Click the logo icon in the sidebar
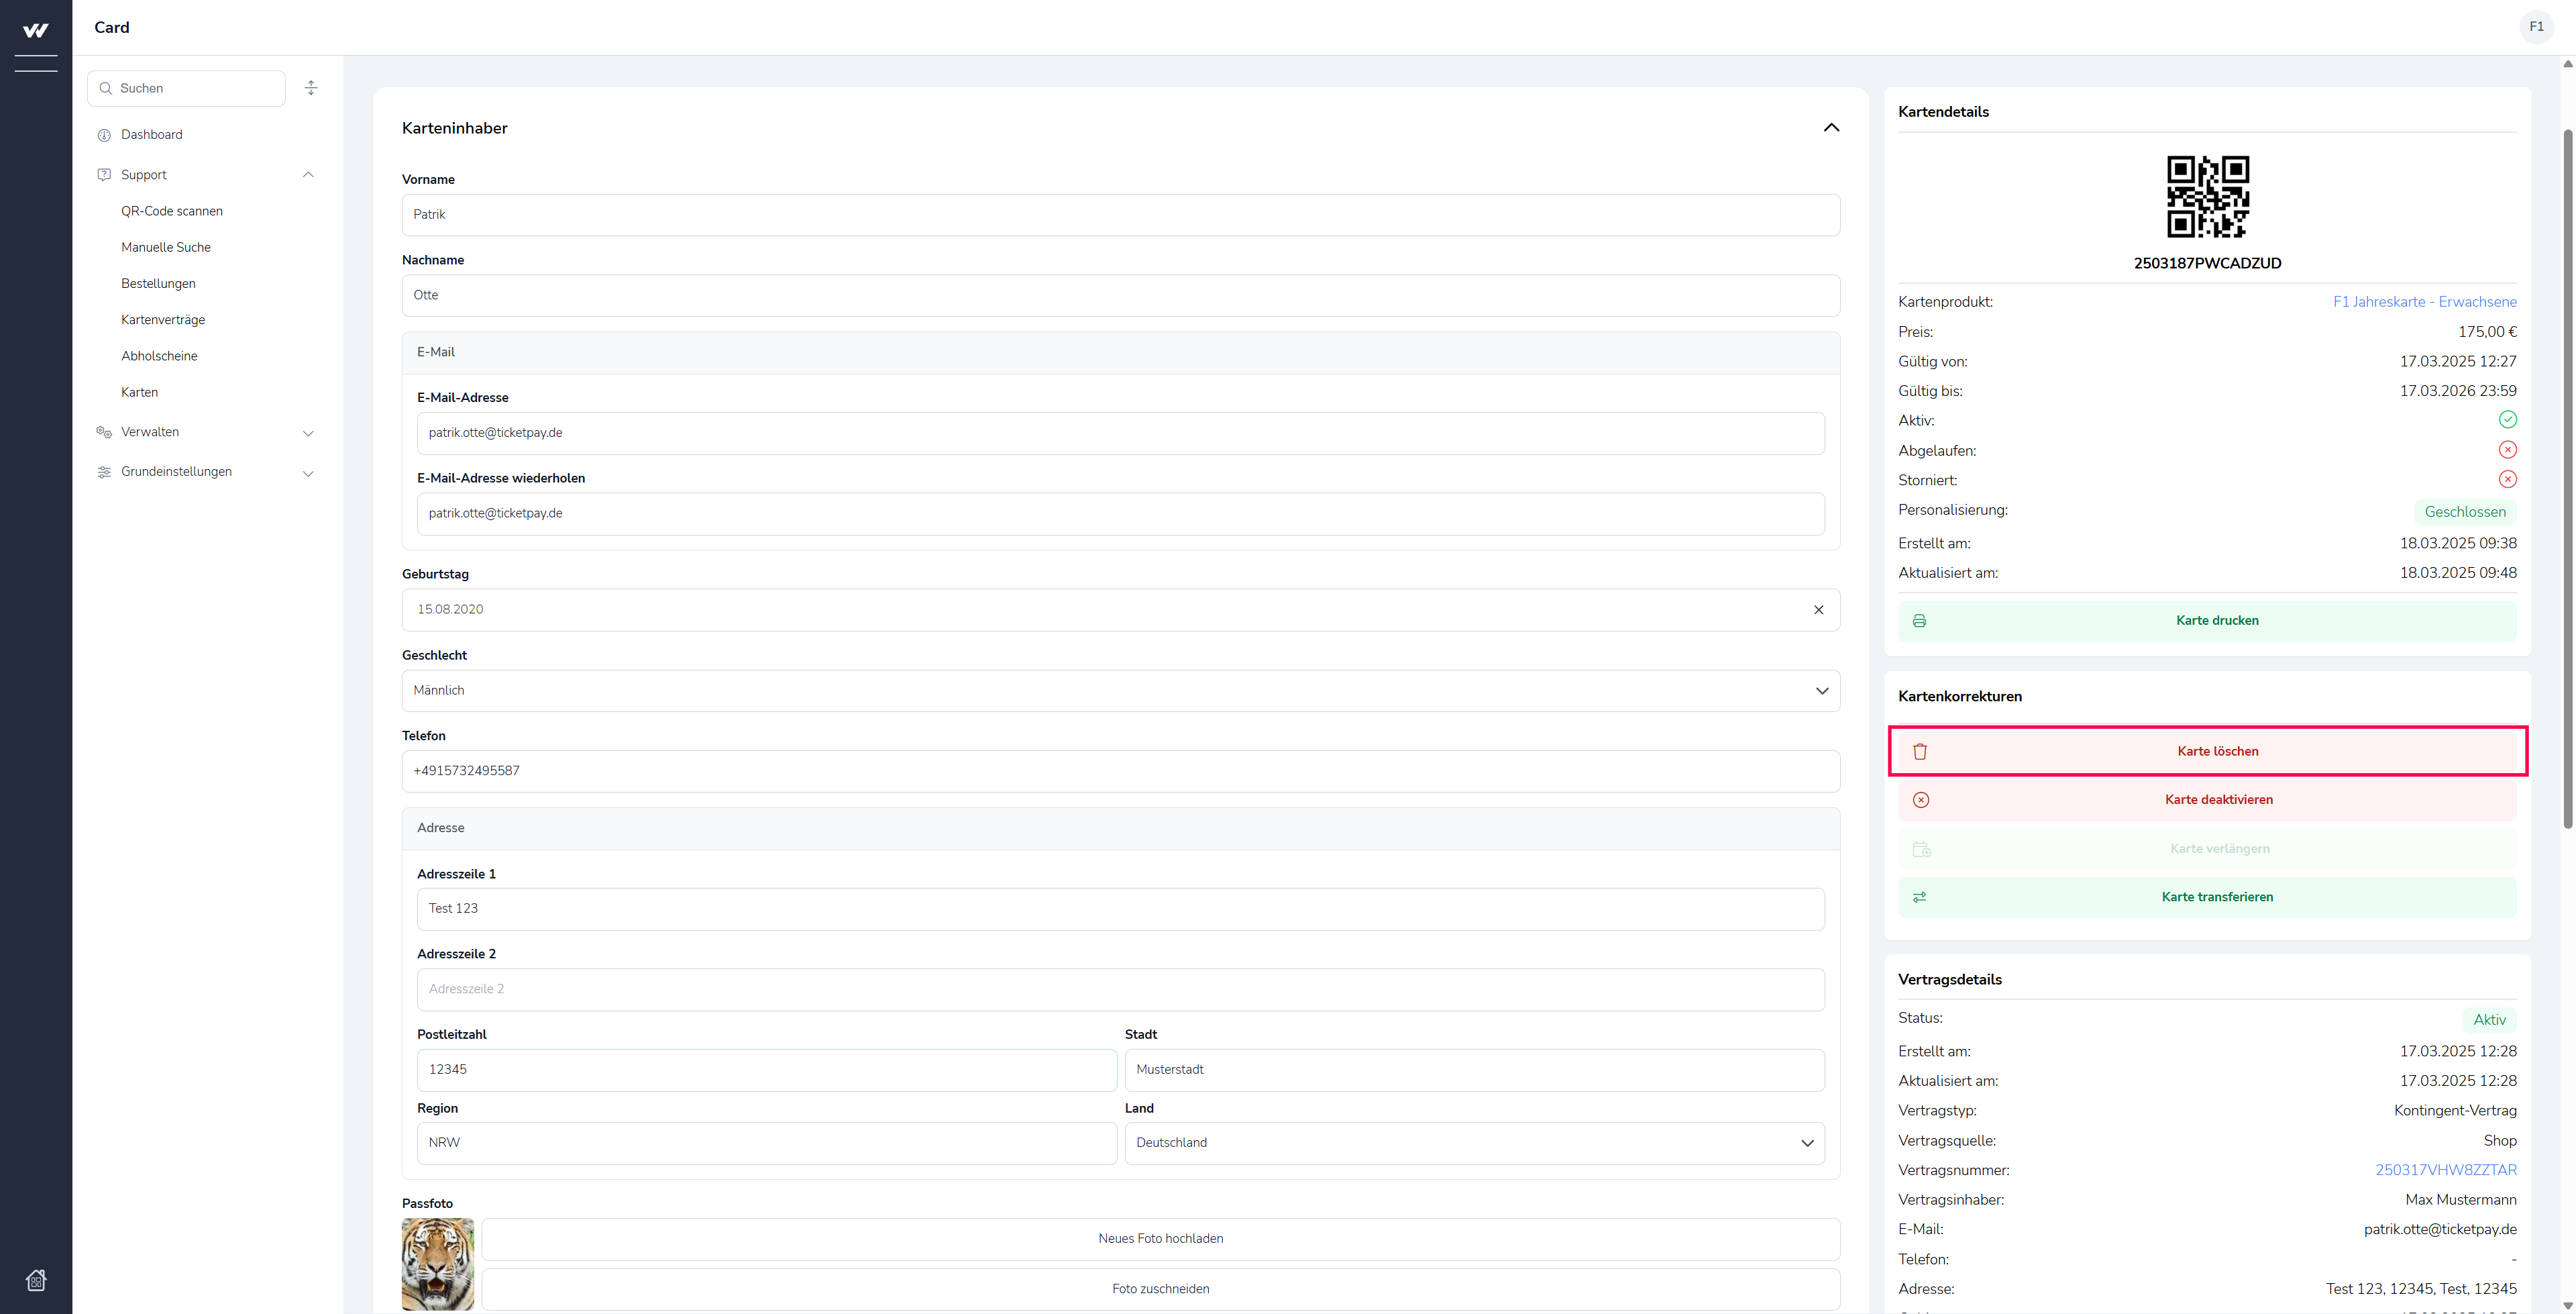 click(x=35, y=31)
